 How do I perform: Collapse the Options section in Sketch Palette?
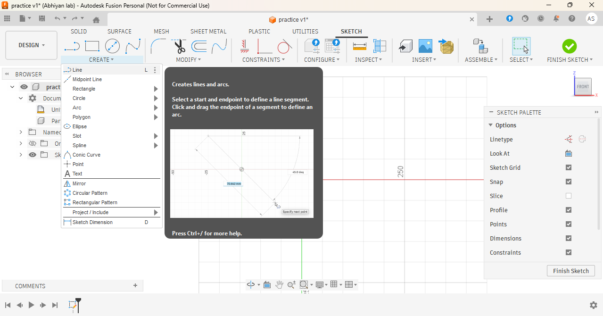[x=491, y=125]
